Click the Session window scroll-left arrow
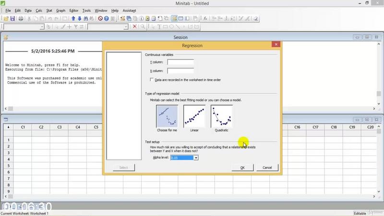This screenshot has width=384, height=216. (x=6, y=108)
